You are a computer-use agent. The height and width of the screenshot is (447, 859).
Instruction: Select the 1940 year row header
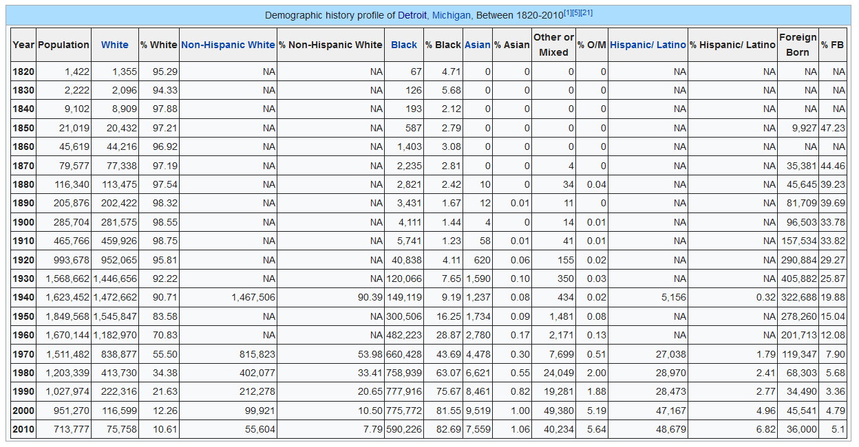(x=23, y=297)
